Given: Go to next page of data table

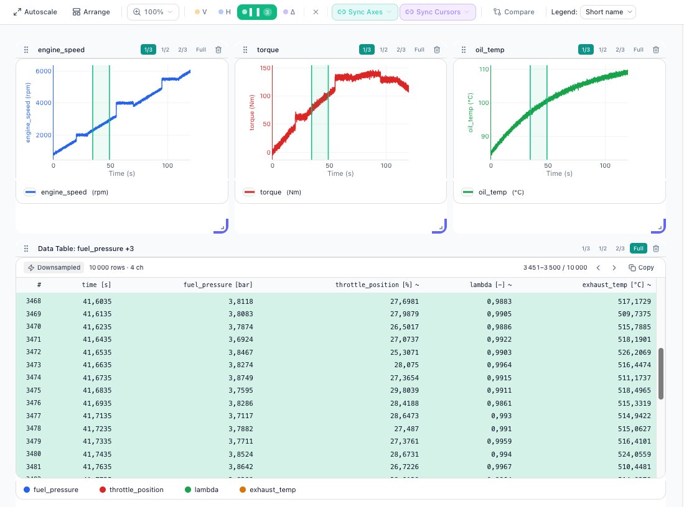Looking at the screenshot, I should pos(614,268).
